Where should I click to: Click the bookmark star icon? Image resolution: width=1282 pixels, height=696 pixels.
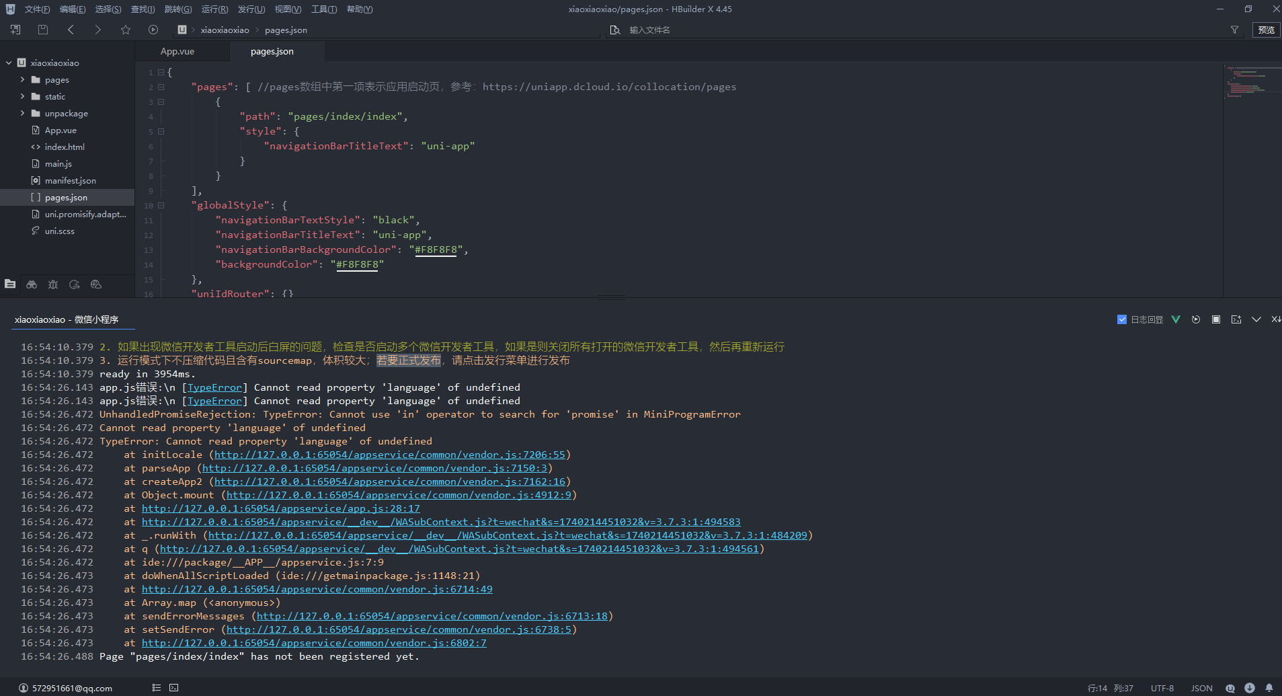coord(126,30)
